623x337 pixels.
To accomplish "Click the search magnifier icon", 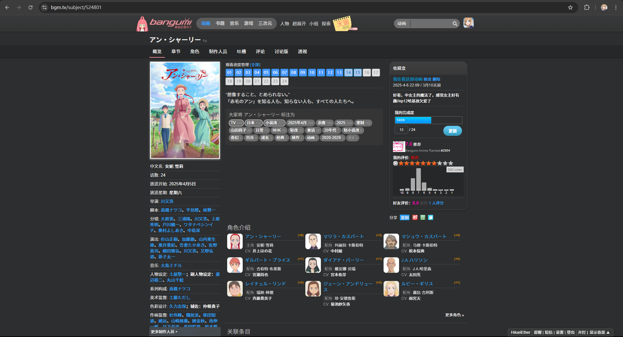I will [x=455, y=23].
